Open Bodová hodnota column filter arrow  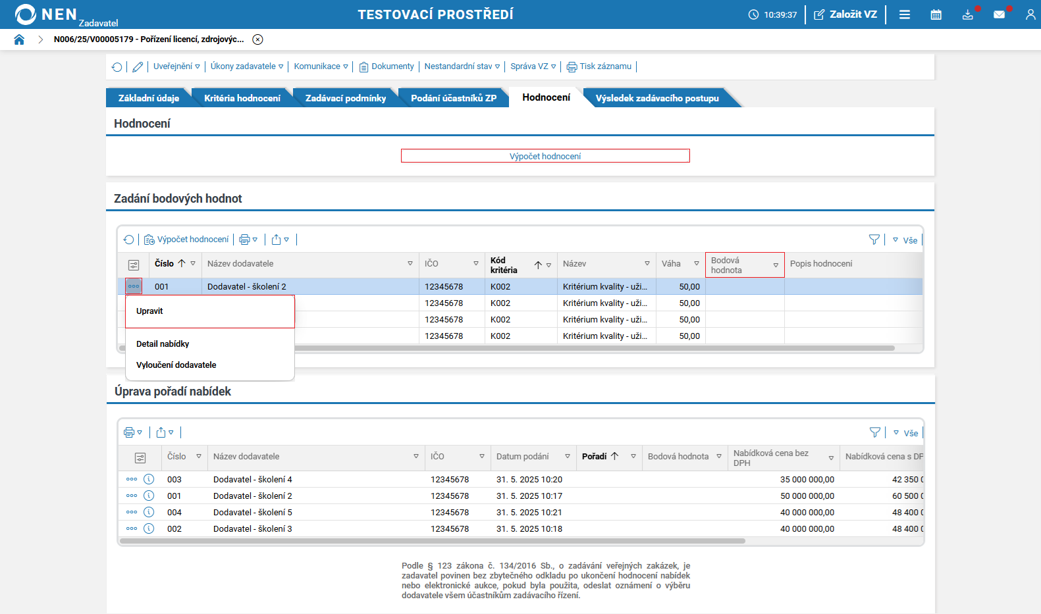776,265
